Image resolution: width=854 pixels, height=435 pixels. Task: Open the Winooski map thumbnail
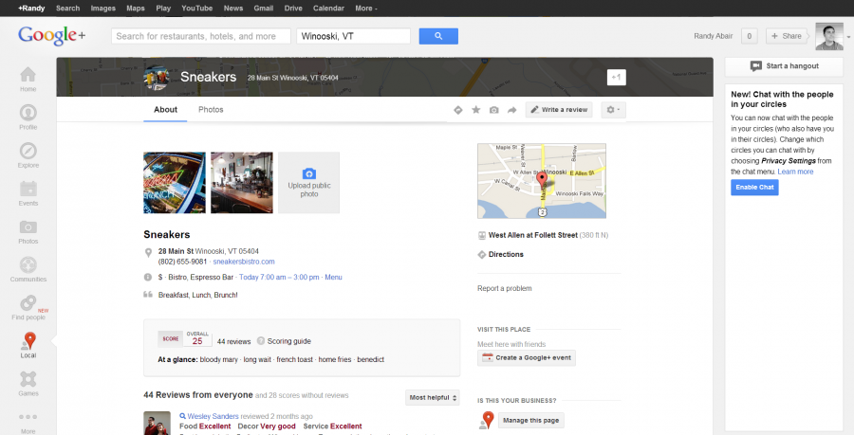[542, 181]
